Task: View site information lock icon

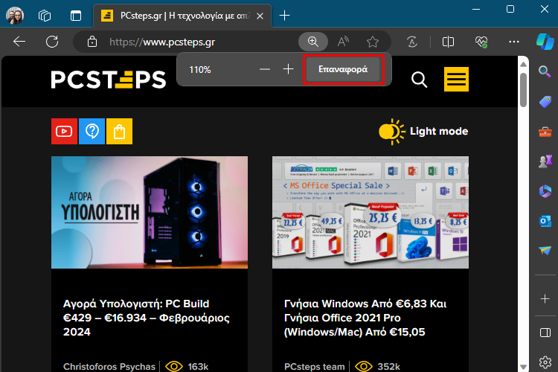Action: click(x=92, y=42)
